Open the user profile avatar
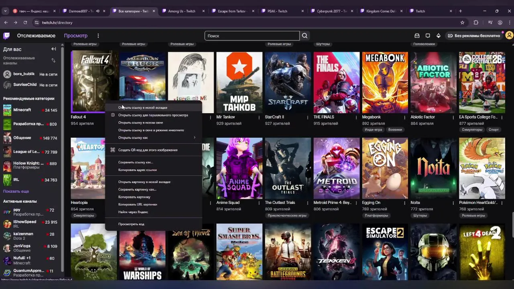The image size is (514, 289). (509, 36)
